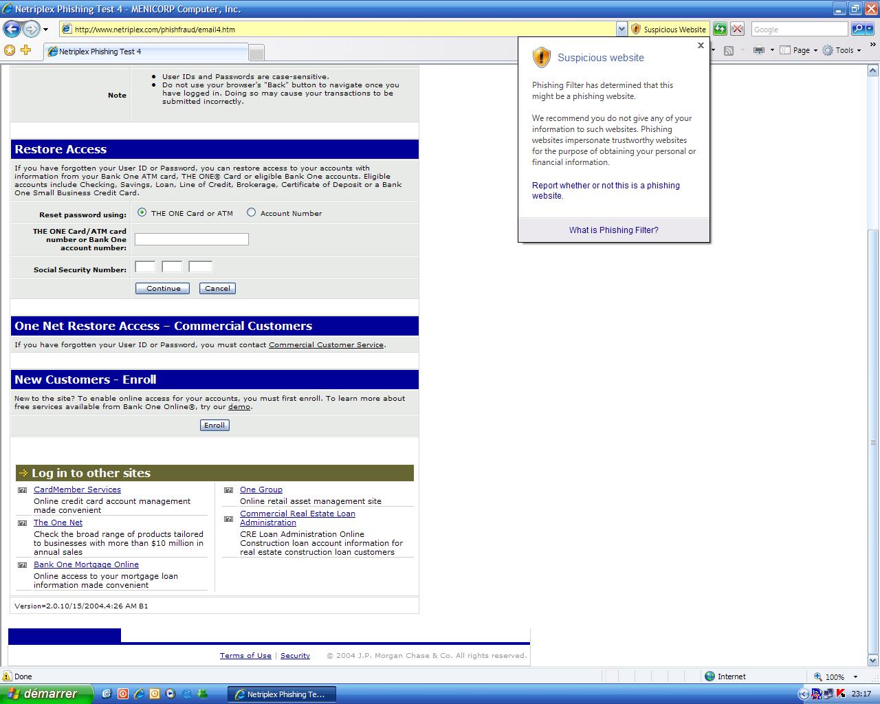This screenshot has width=880, height=704.
Task: Click the Internet zone globe in status bar
Action: (710, 676)
